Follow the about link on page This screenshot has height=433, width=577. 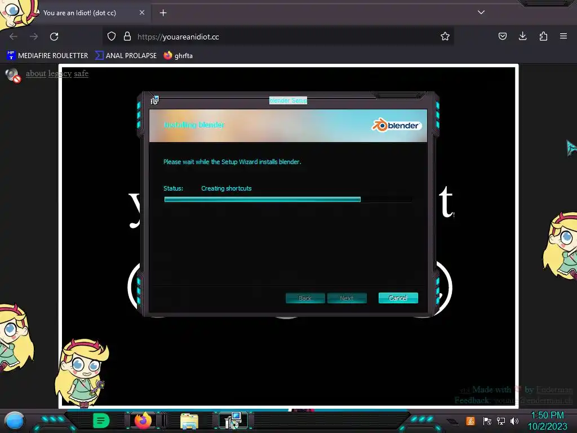(x=35, y=74)
